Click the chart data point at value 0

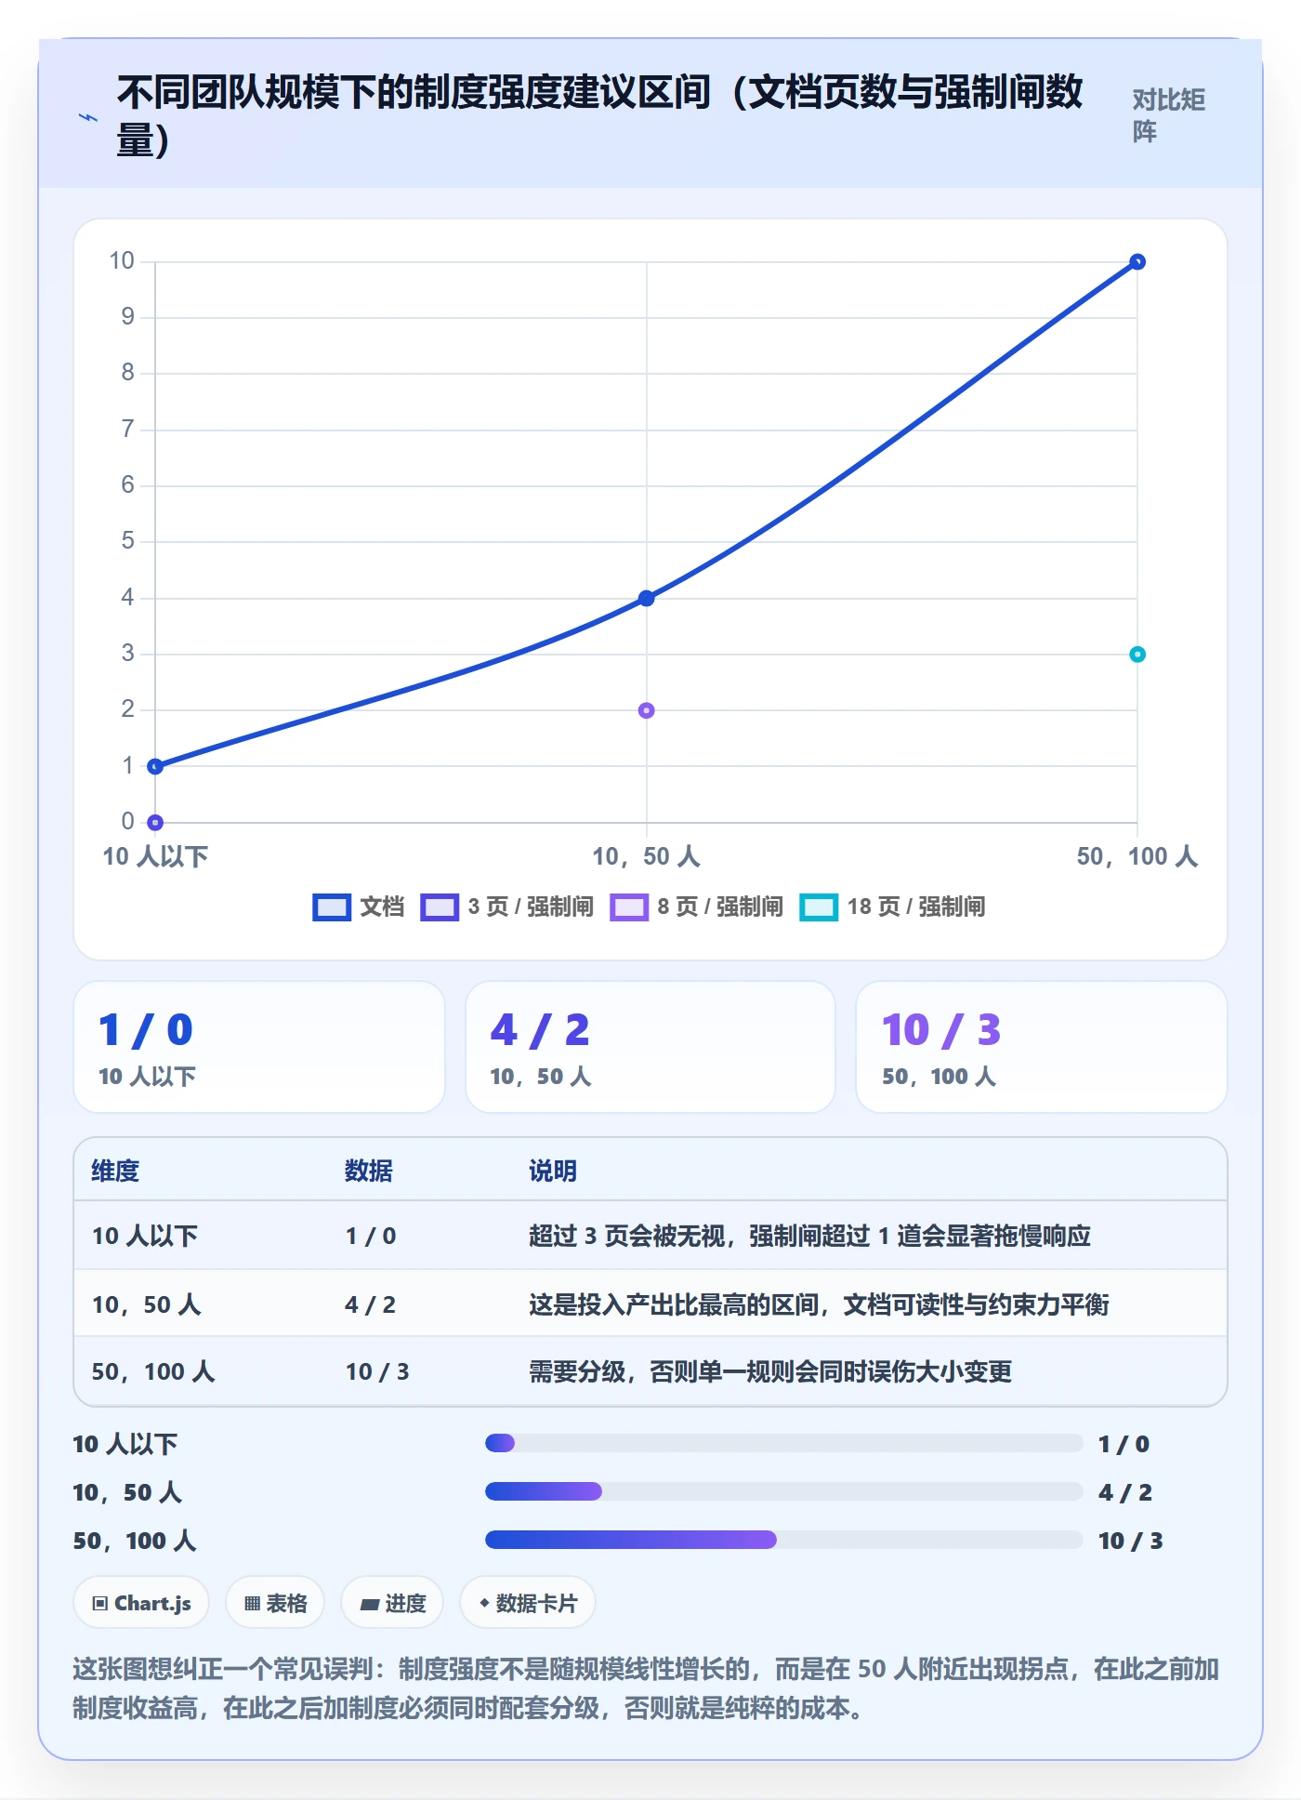click(155, 822)
